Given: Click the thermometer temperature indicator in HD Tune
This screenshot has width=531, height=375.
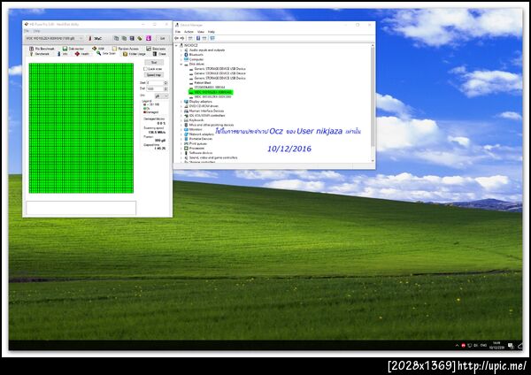Looking at the screenshot, I should coord(90,38).
